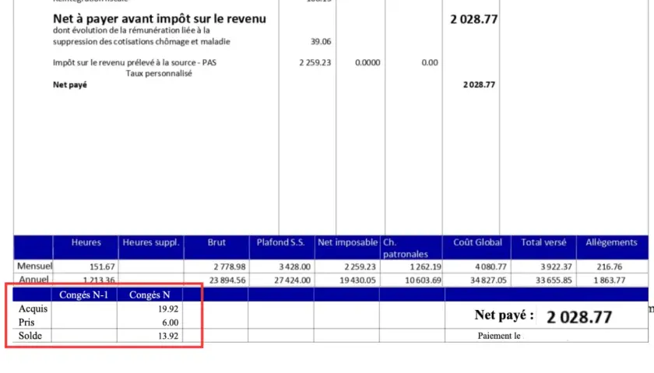
Task: Click the annual Net imposable value 19 430.05
Action: pos(357,281)
